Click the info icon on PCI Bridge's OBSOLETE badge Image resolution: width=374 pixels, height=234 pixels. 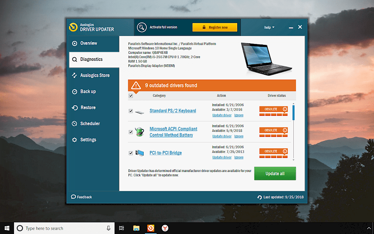[x=284, y=151]
